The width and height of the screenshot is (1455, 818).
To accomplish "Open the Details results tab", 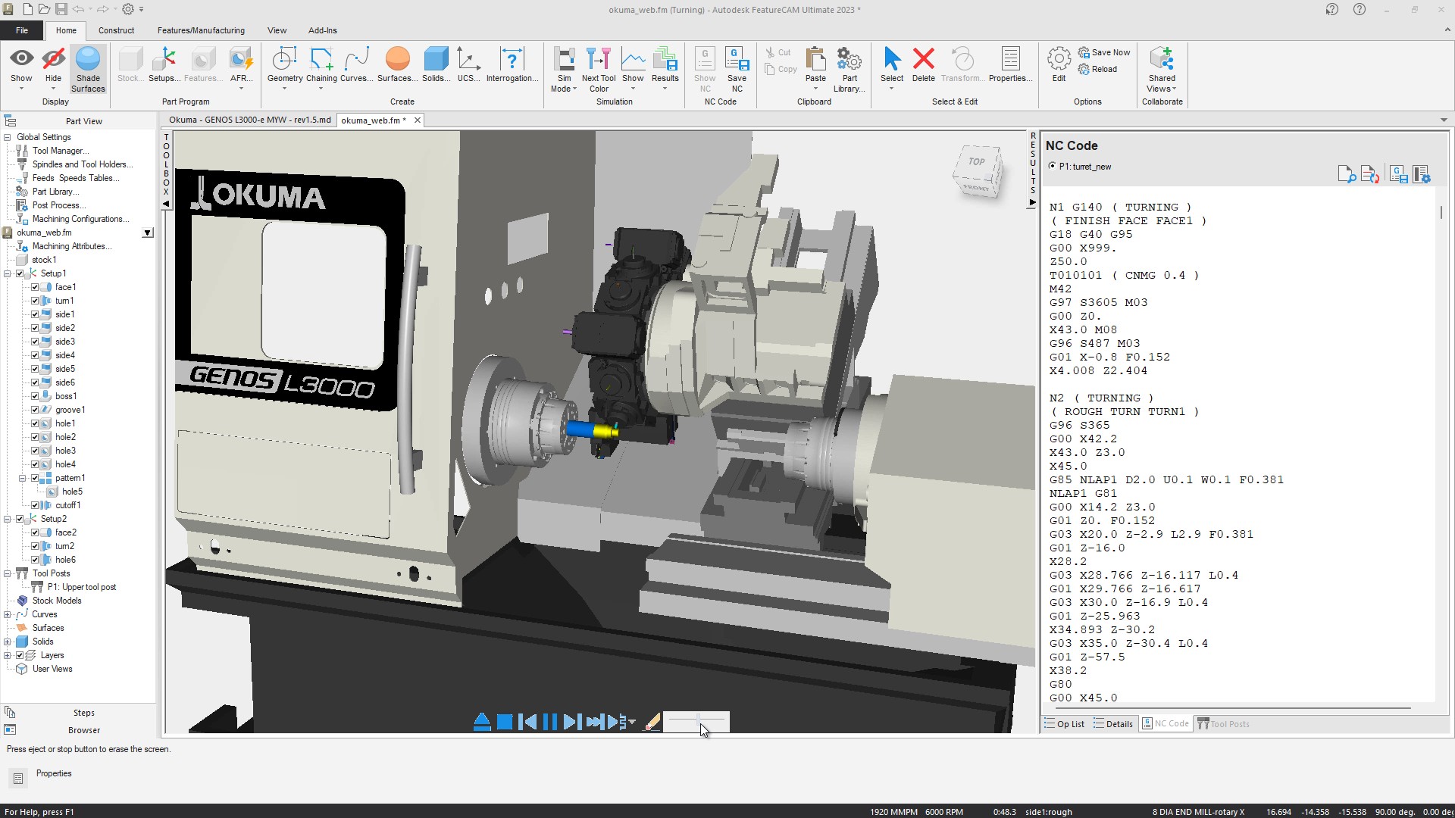I will click(1113, 724).
